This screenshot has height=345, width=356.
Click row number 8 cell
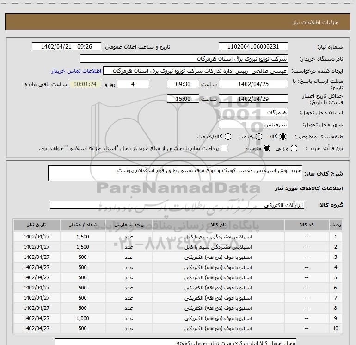point(336,308)
